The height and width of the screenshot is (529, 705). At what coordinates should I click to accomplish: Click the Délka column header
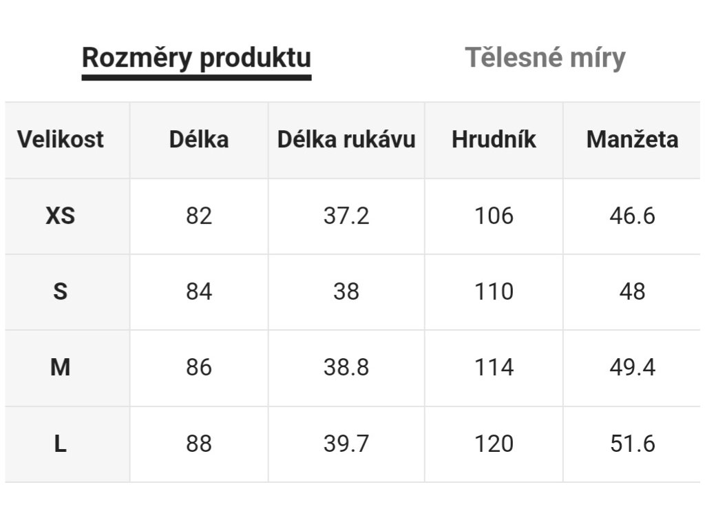[x=198, y=140]
